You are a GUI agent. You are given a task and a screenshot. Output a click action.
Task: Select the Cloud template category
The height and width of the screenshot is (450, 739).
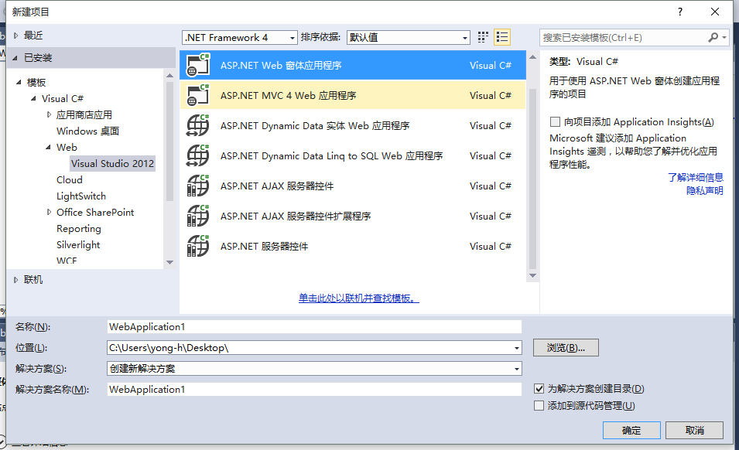click(x=70, y=180)
